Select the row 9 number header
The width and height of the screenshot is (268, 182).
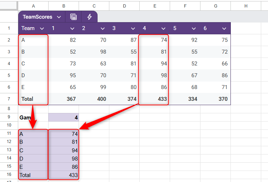[x=9, y=117]
